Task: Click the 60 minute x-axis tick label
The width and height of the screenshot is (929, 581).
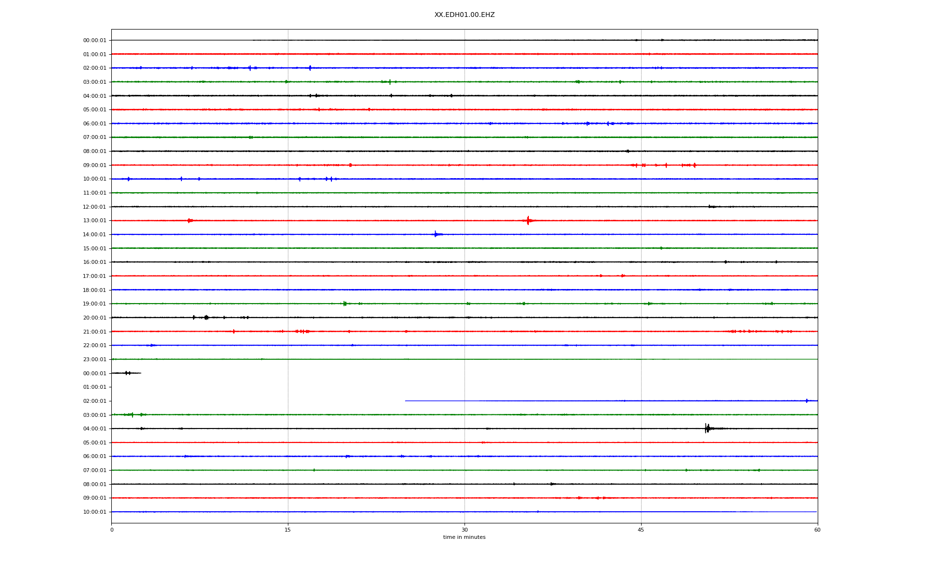Action: (817, 530)
